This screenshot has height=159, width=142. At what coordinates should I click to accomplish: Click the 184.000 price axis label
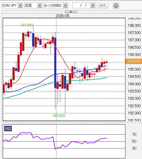coord(134,84)
